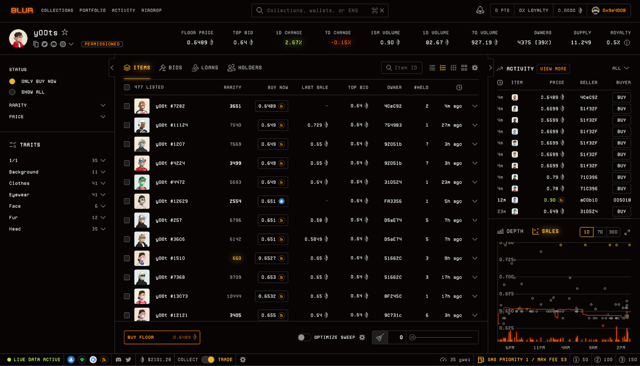Expand the sales chart fullscreen
This screenshot has height=366, width=640.
click(627, 232)
